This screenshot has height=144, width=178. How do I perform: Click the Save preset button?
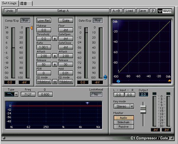(x=143, y=11)
